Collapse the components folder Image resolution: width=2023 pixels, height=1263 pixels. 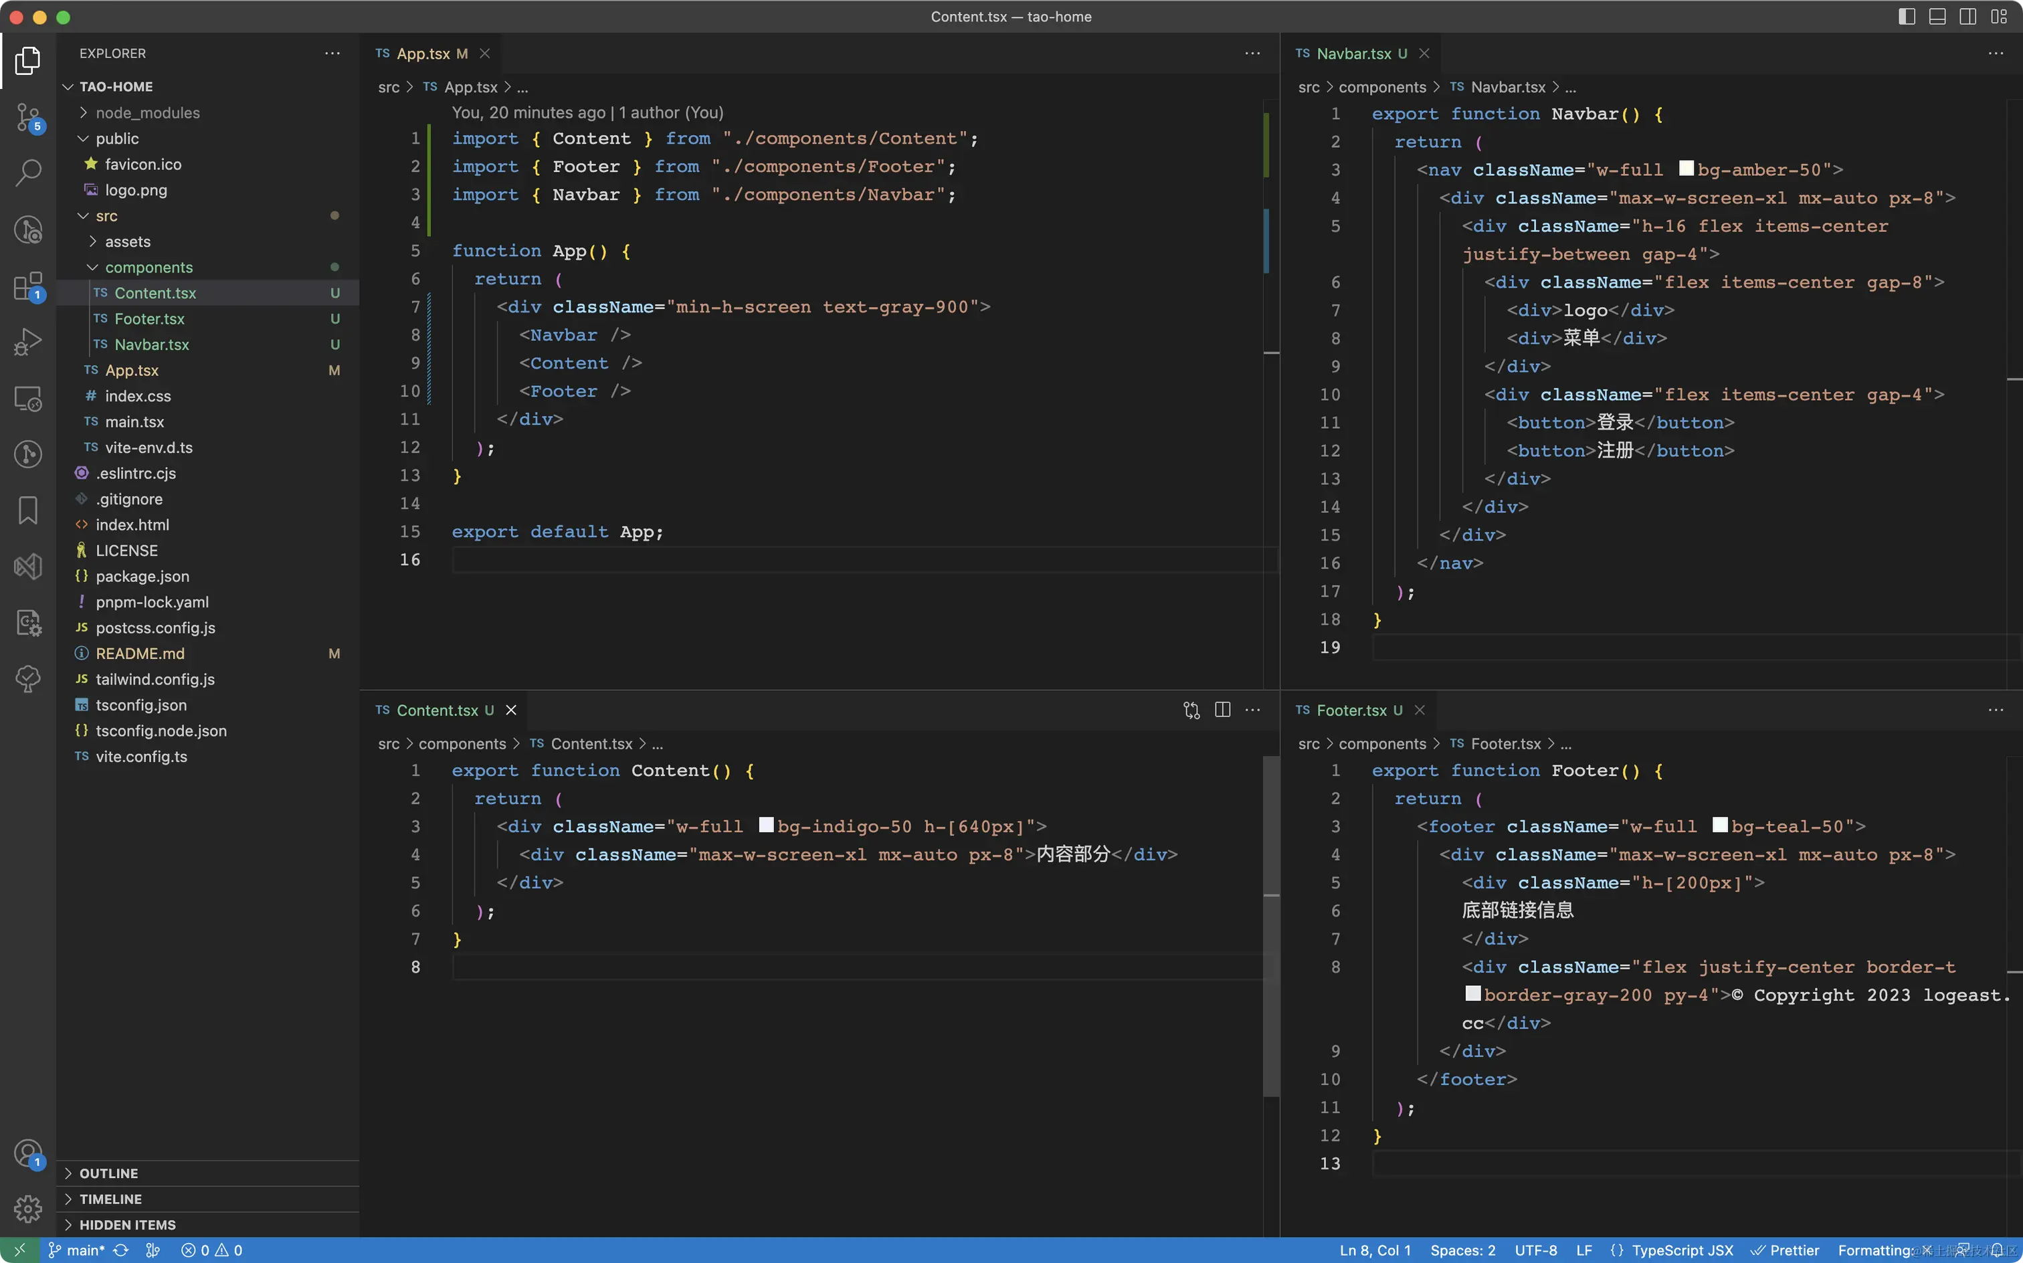point(148,268)
